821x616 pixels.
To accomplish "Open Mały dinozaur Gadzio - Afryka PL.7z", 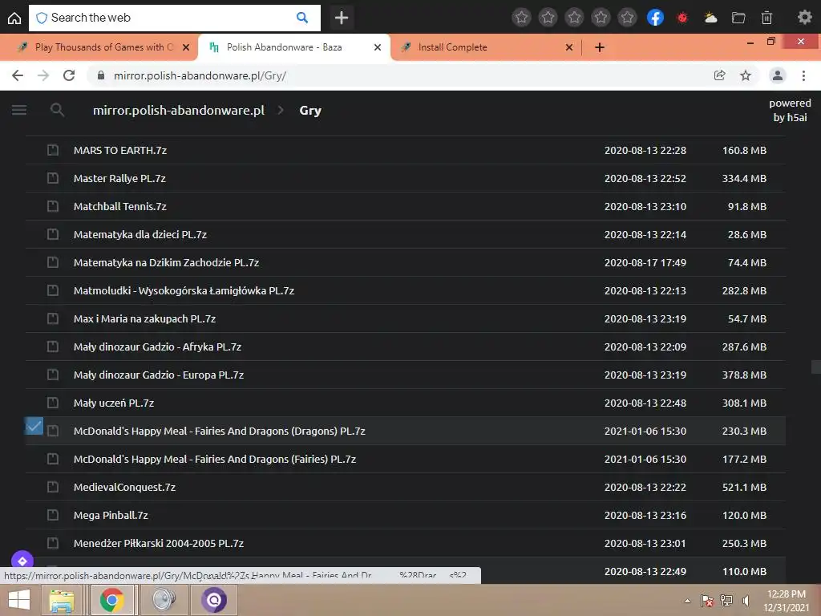I will [x=405, y=346].
